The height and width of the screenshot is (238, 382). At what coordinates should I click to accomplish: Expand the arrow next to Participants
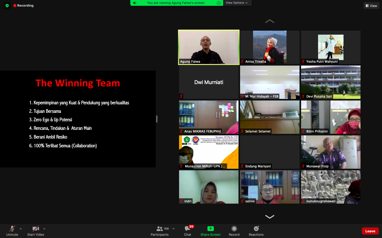click(x=173, y=229)
